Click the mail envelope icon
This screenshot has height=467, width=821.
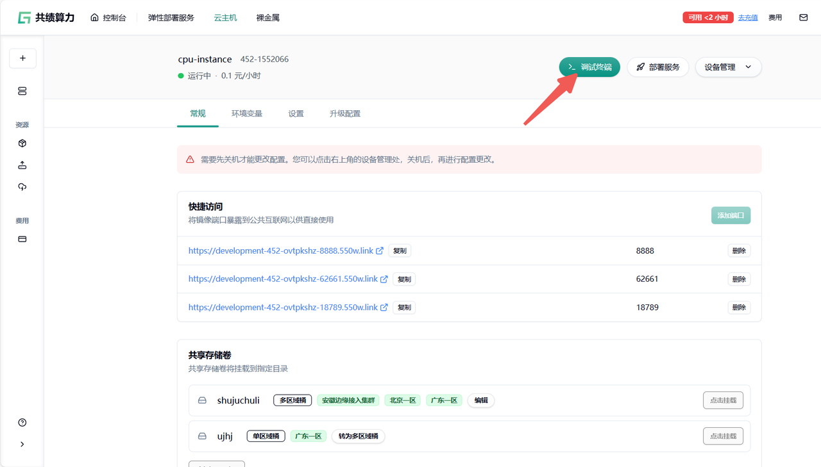pyautogui.click(x=803, y=17)
